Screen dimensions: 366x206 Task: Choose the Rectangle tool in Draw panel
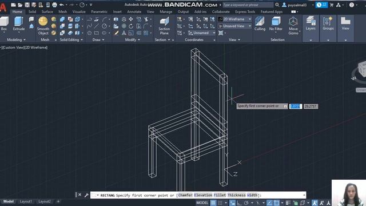point(97,33)
